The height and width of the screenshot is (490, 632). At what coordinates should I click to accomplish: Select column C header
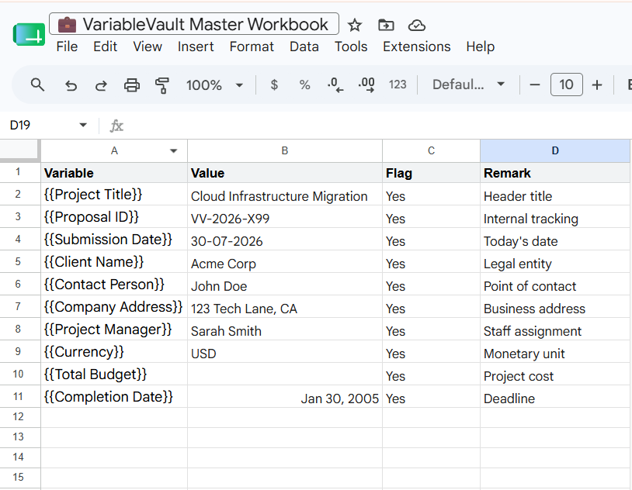pos(431,151)
